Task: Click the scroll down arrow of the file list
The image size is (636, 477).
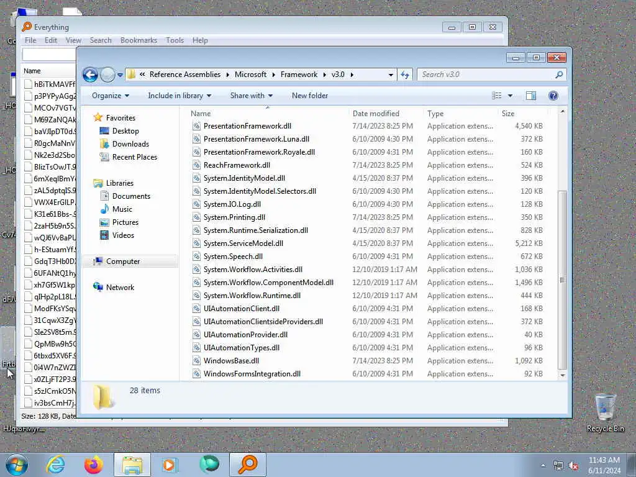Action: pos(562,375)
